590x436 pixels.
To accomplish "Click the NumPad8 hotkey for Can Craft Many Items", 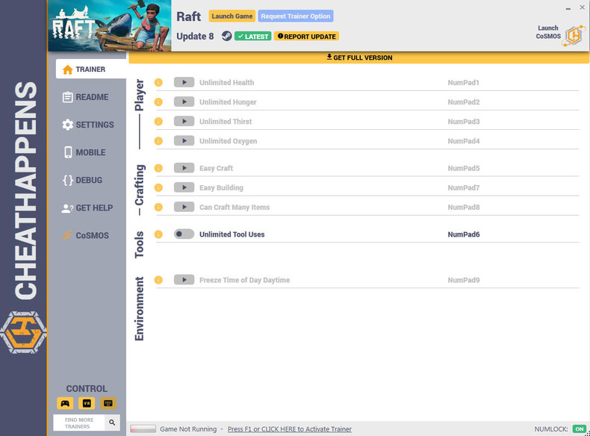I will click(x=464, y=208).
